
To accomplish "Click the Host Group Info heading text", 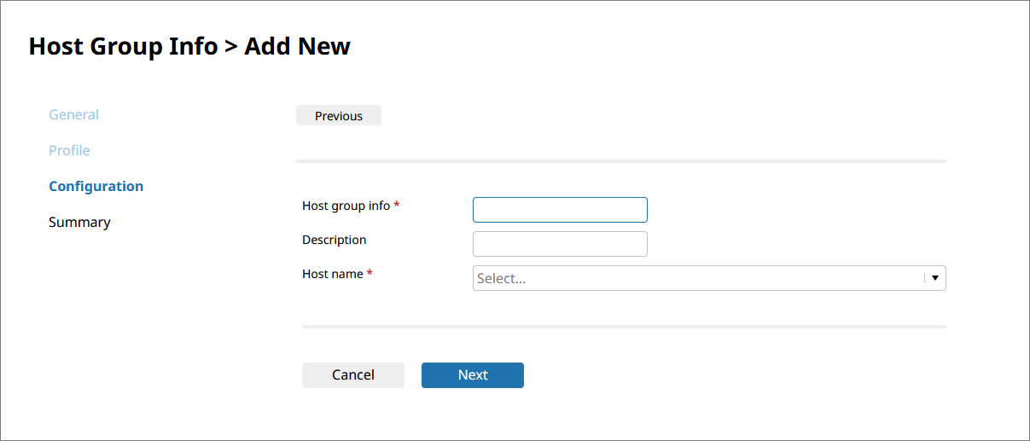I will click(123, 46).
